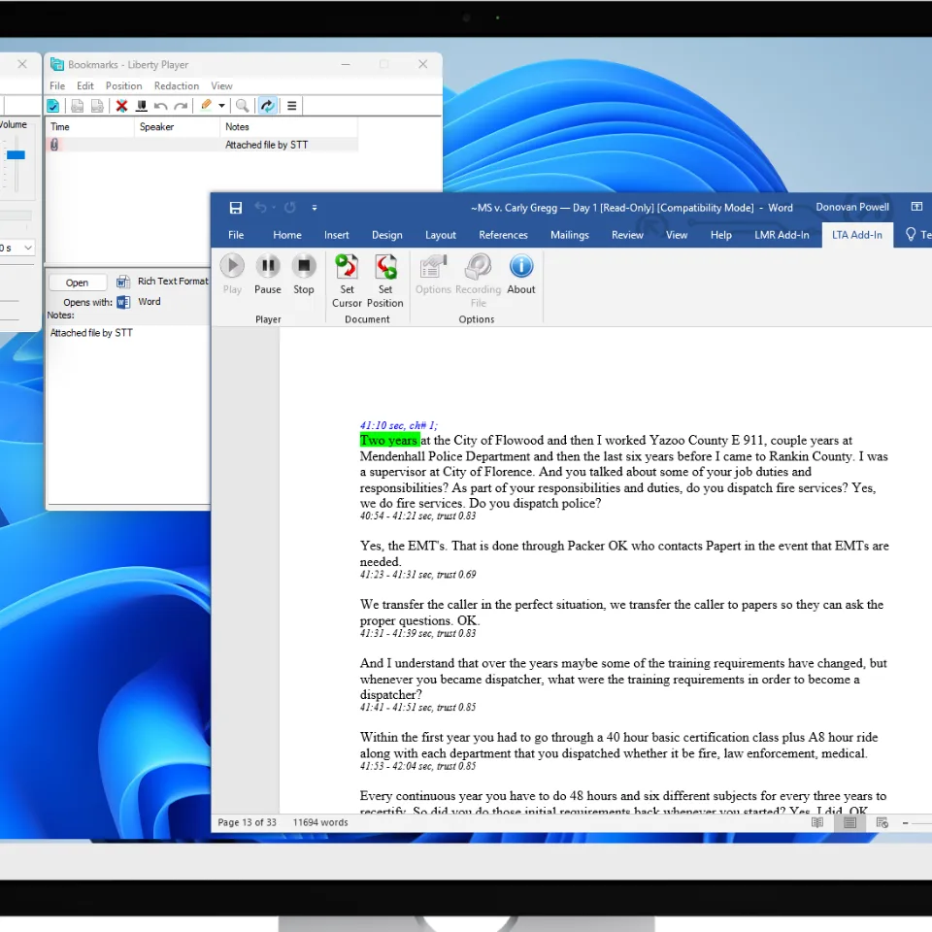Viewport: 932px width, 932px height.
Task: Switch to Read Mode view in status bar
Action: click(x=817, y=822)
